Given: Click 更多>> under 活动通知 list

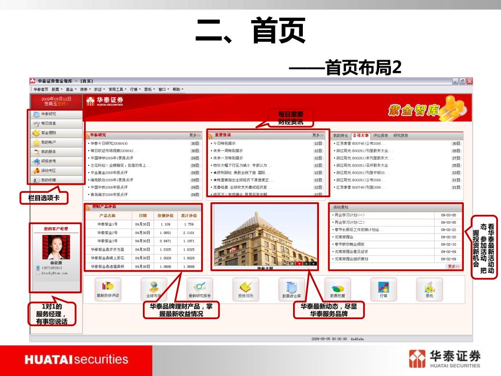Looking at the screenshot, I should click(x=454, y=266).
